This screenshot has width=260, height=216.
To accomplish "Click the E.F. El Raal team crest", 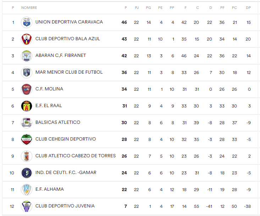I will pos(27,106).
